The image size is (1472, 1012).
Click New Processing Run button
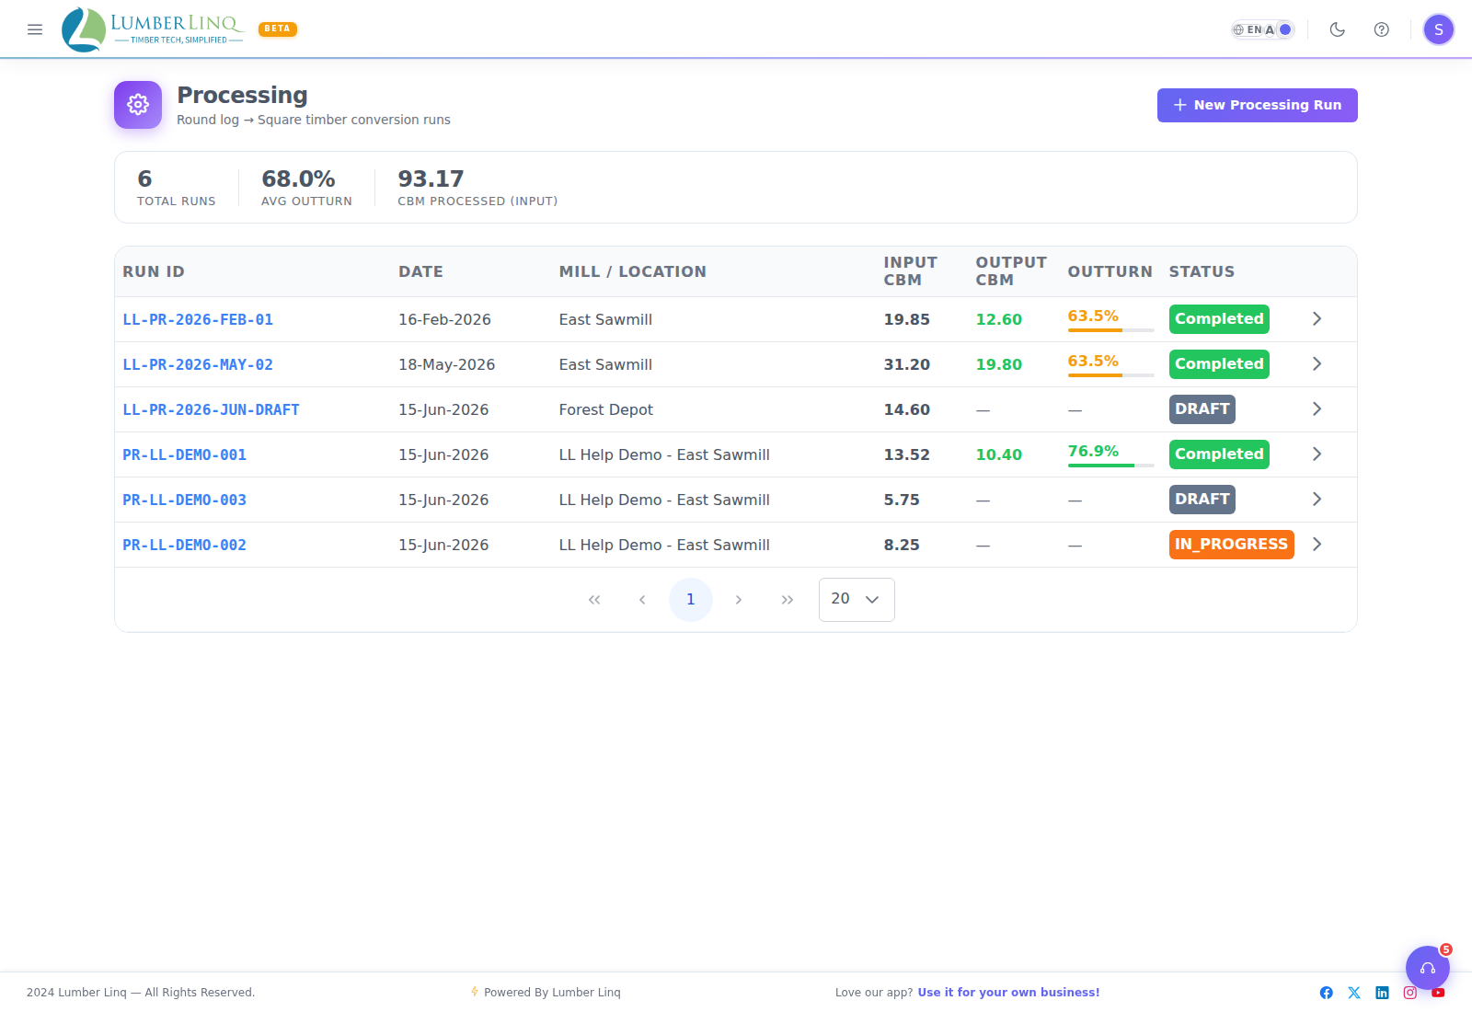click(x=1258, y=105)
